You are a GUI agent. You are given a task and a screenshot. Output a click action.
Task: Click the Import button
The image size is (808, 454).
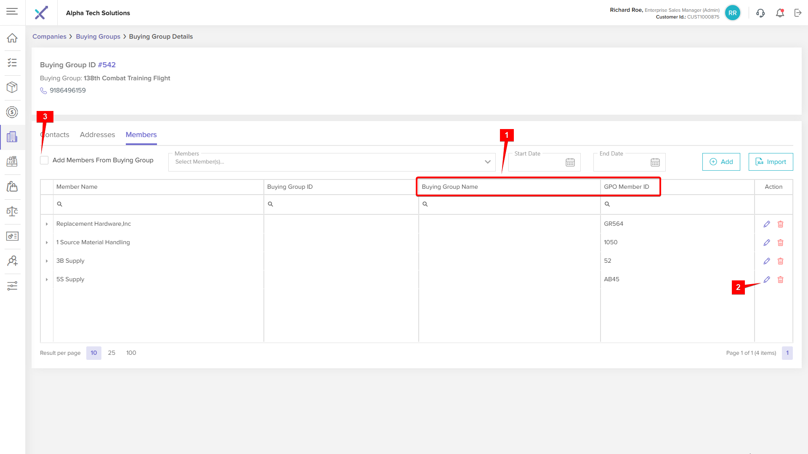tap(771, 162)
